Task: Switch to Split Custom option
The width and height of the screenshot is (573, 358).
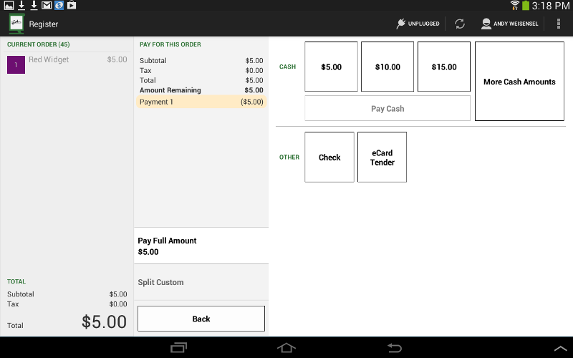Action: (201, 282)
